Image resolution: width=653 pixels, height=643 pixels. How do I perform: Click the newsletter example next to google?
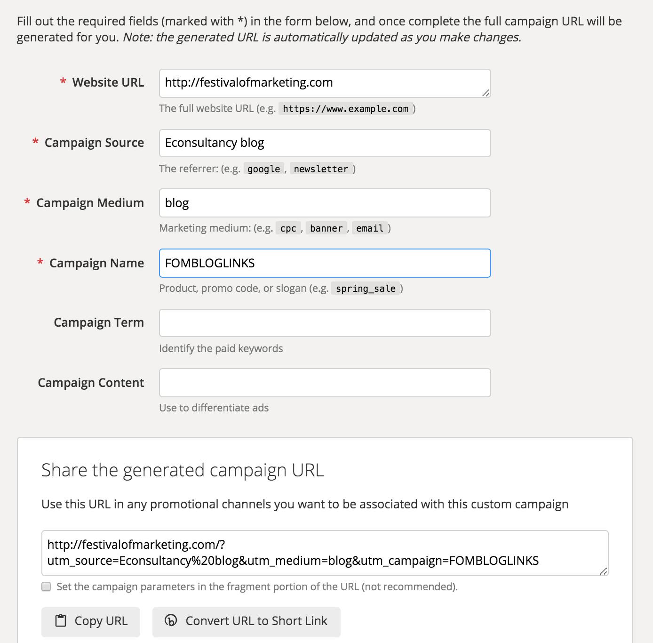321,169
